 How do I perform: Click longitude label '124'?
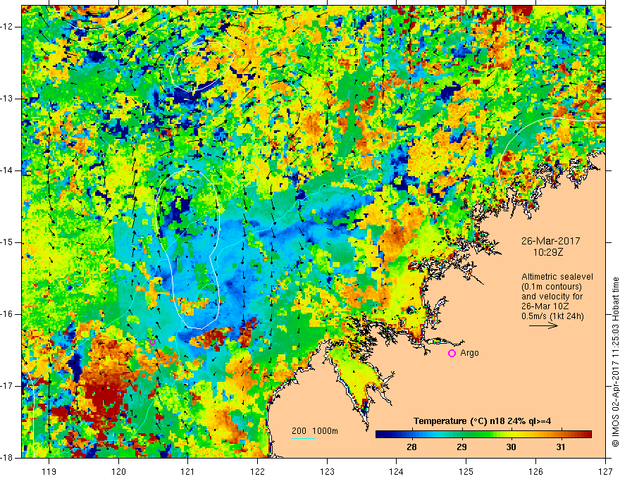397,471
